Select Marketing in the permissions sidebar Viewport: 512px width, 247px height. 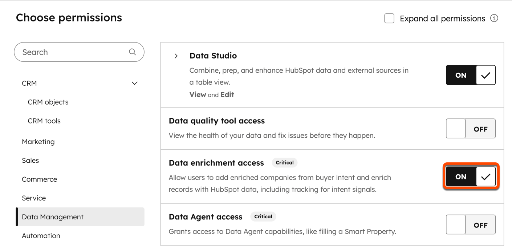click(x=38, y=141)
